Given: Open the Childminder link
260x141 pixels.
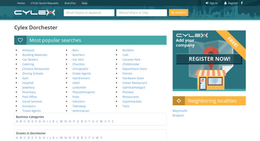Looking at the screenshot, I should 131,64.
